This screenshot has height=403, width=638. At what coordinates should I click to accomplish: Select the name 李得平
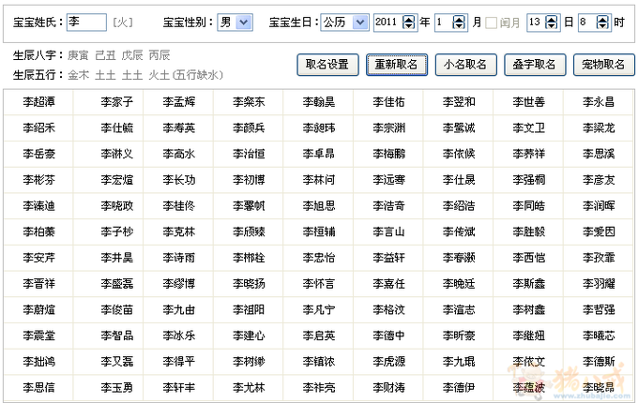(x=178, y=362)
